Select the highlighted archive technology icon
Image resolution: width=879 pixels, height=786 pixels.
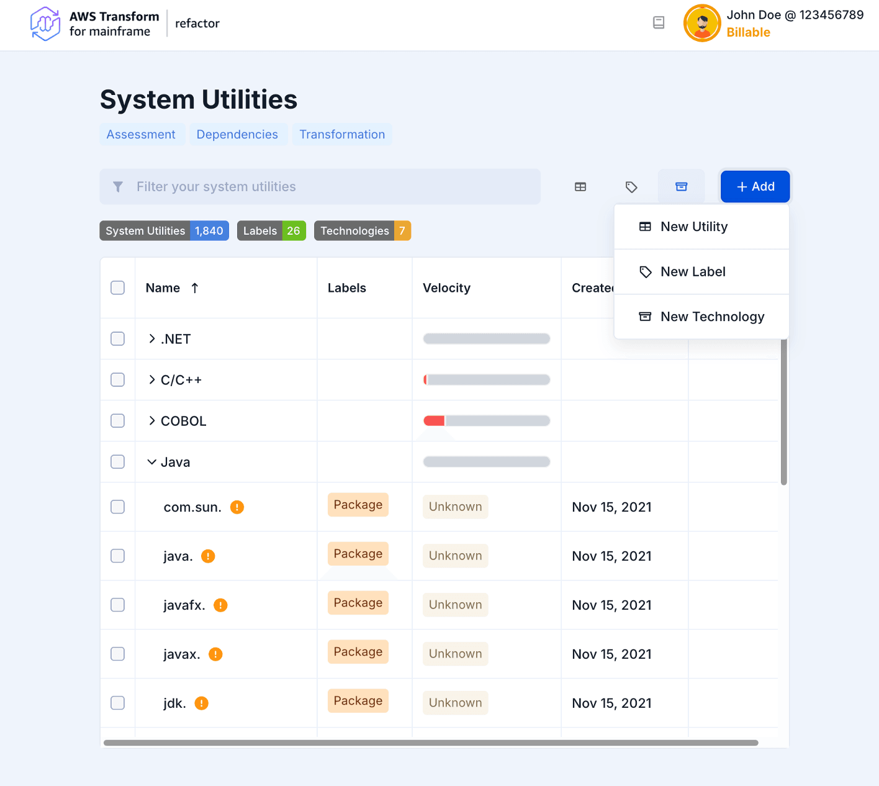pyautogui.click(x=681, y=186)
